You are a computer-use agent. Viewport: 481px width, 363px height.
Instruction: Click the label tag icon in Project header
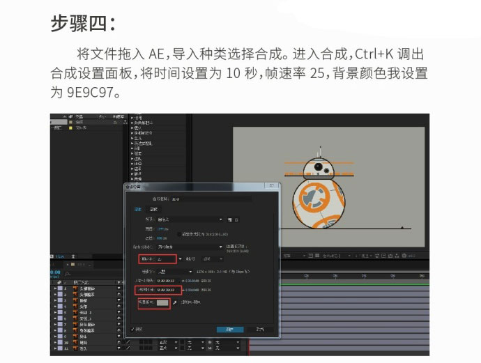click(x=70, y=116)
